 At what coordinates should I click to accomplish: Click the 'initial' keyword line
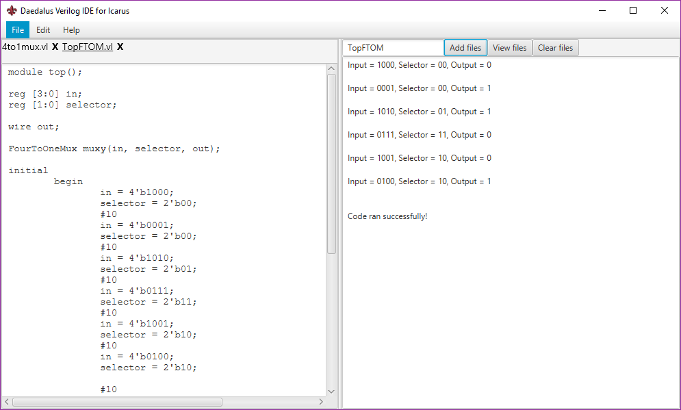pos(28,170)
